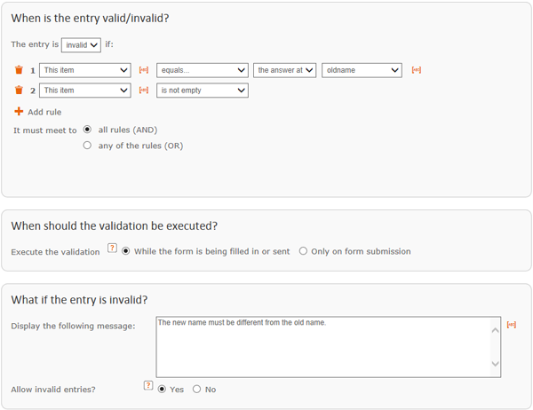Viewport: 533px width, 410px height.
Task: Choose Only on form submission
Action: [x=303, y=251]
